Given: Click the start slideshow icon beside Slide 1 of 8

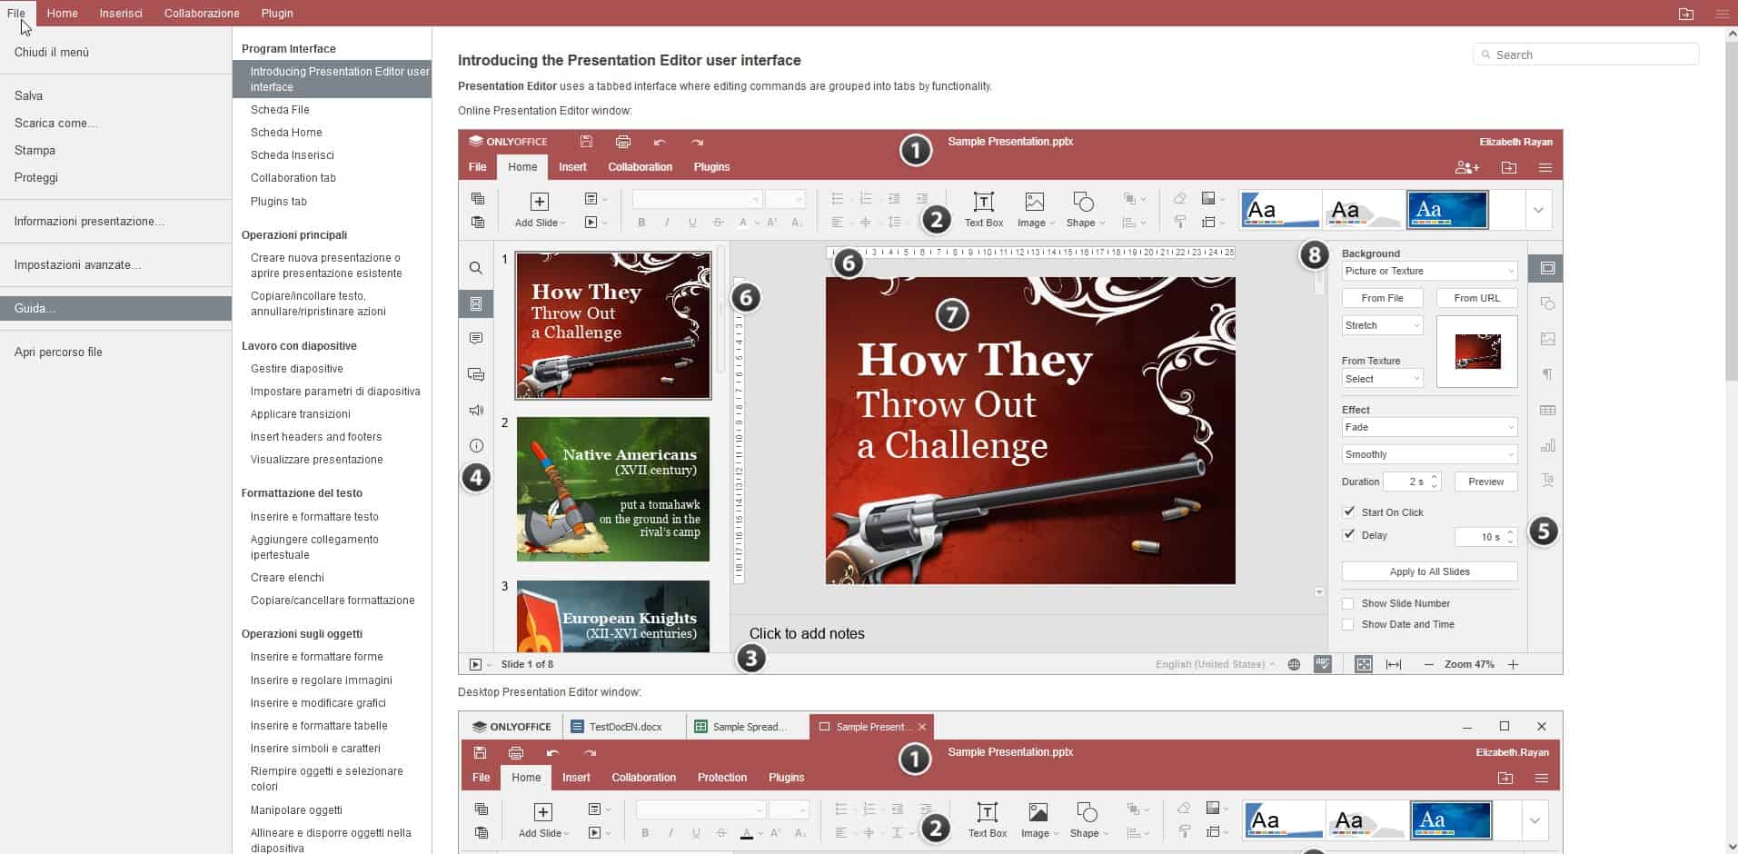Looking at the screenshot, I should point(475,664).
